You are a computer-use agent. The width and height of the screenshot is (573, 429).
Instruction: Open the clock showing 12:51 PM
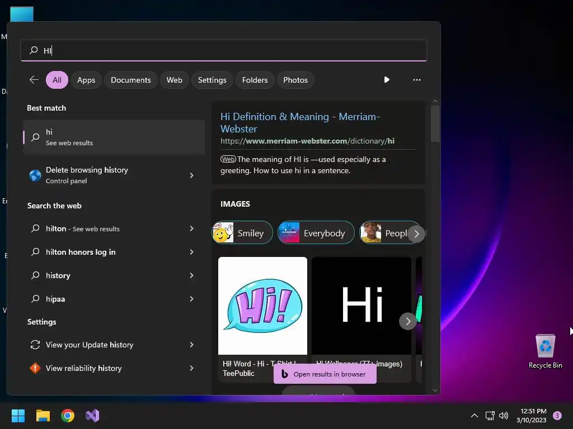tap(532, 416)
